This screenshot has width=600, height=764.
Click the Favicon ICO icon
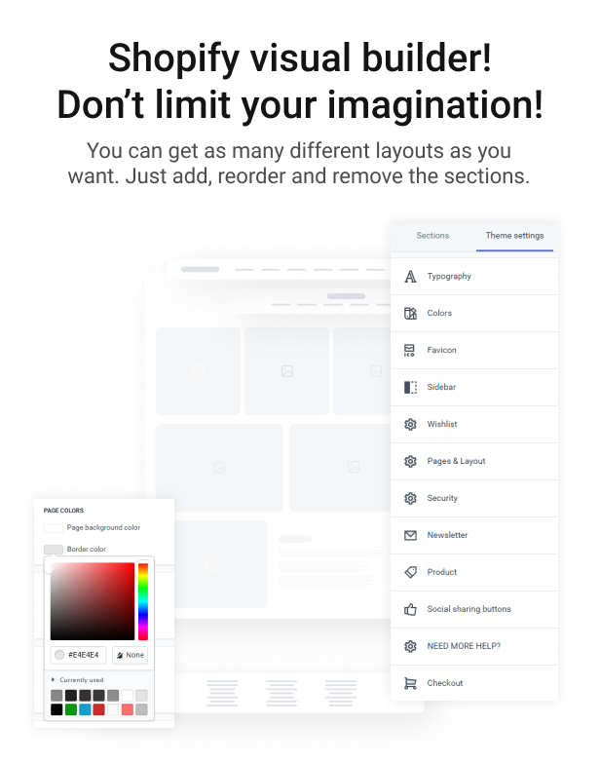409,351
